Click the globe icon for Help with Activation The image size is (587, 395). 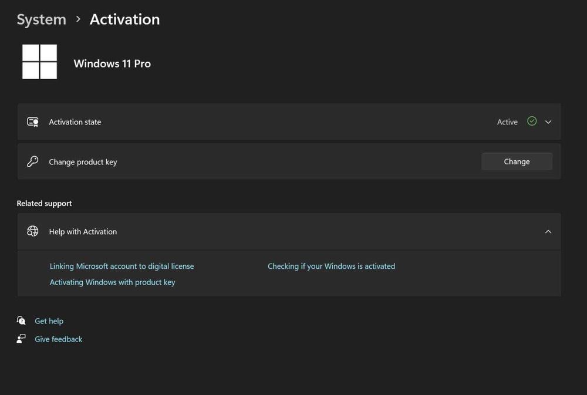(33, 231)
